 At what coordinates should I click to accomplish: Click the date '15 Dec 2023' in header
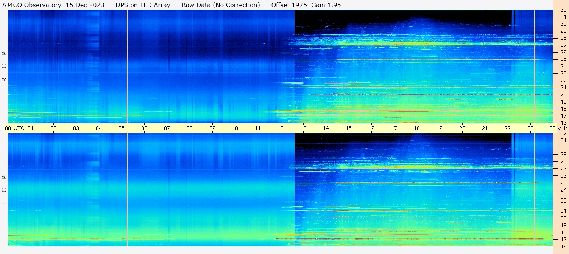[x=85, y=5]
